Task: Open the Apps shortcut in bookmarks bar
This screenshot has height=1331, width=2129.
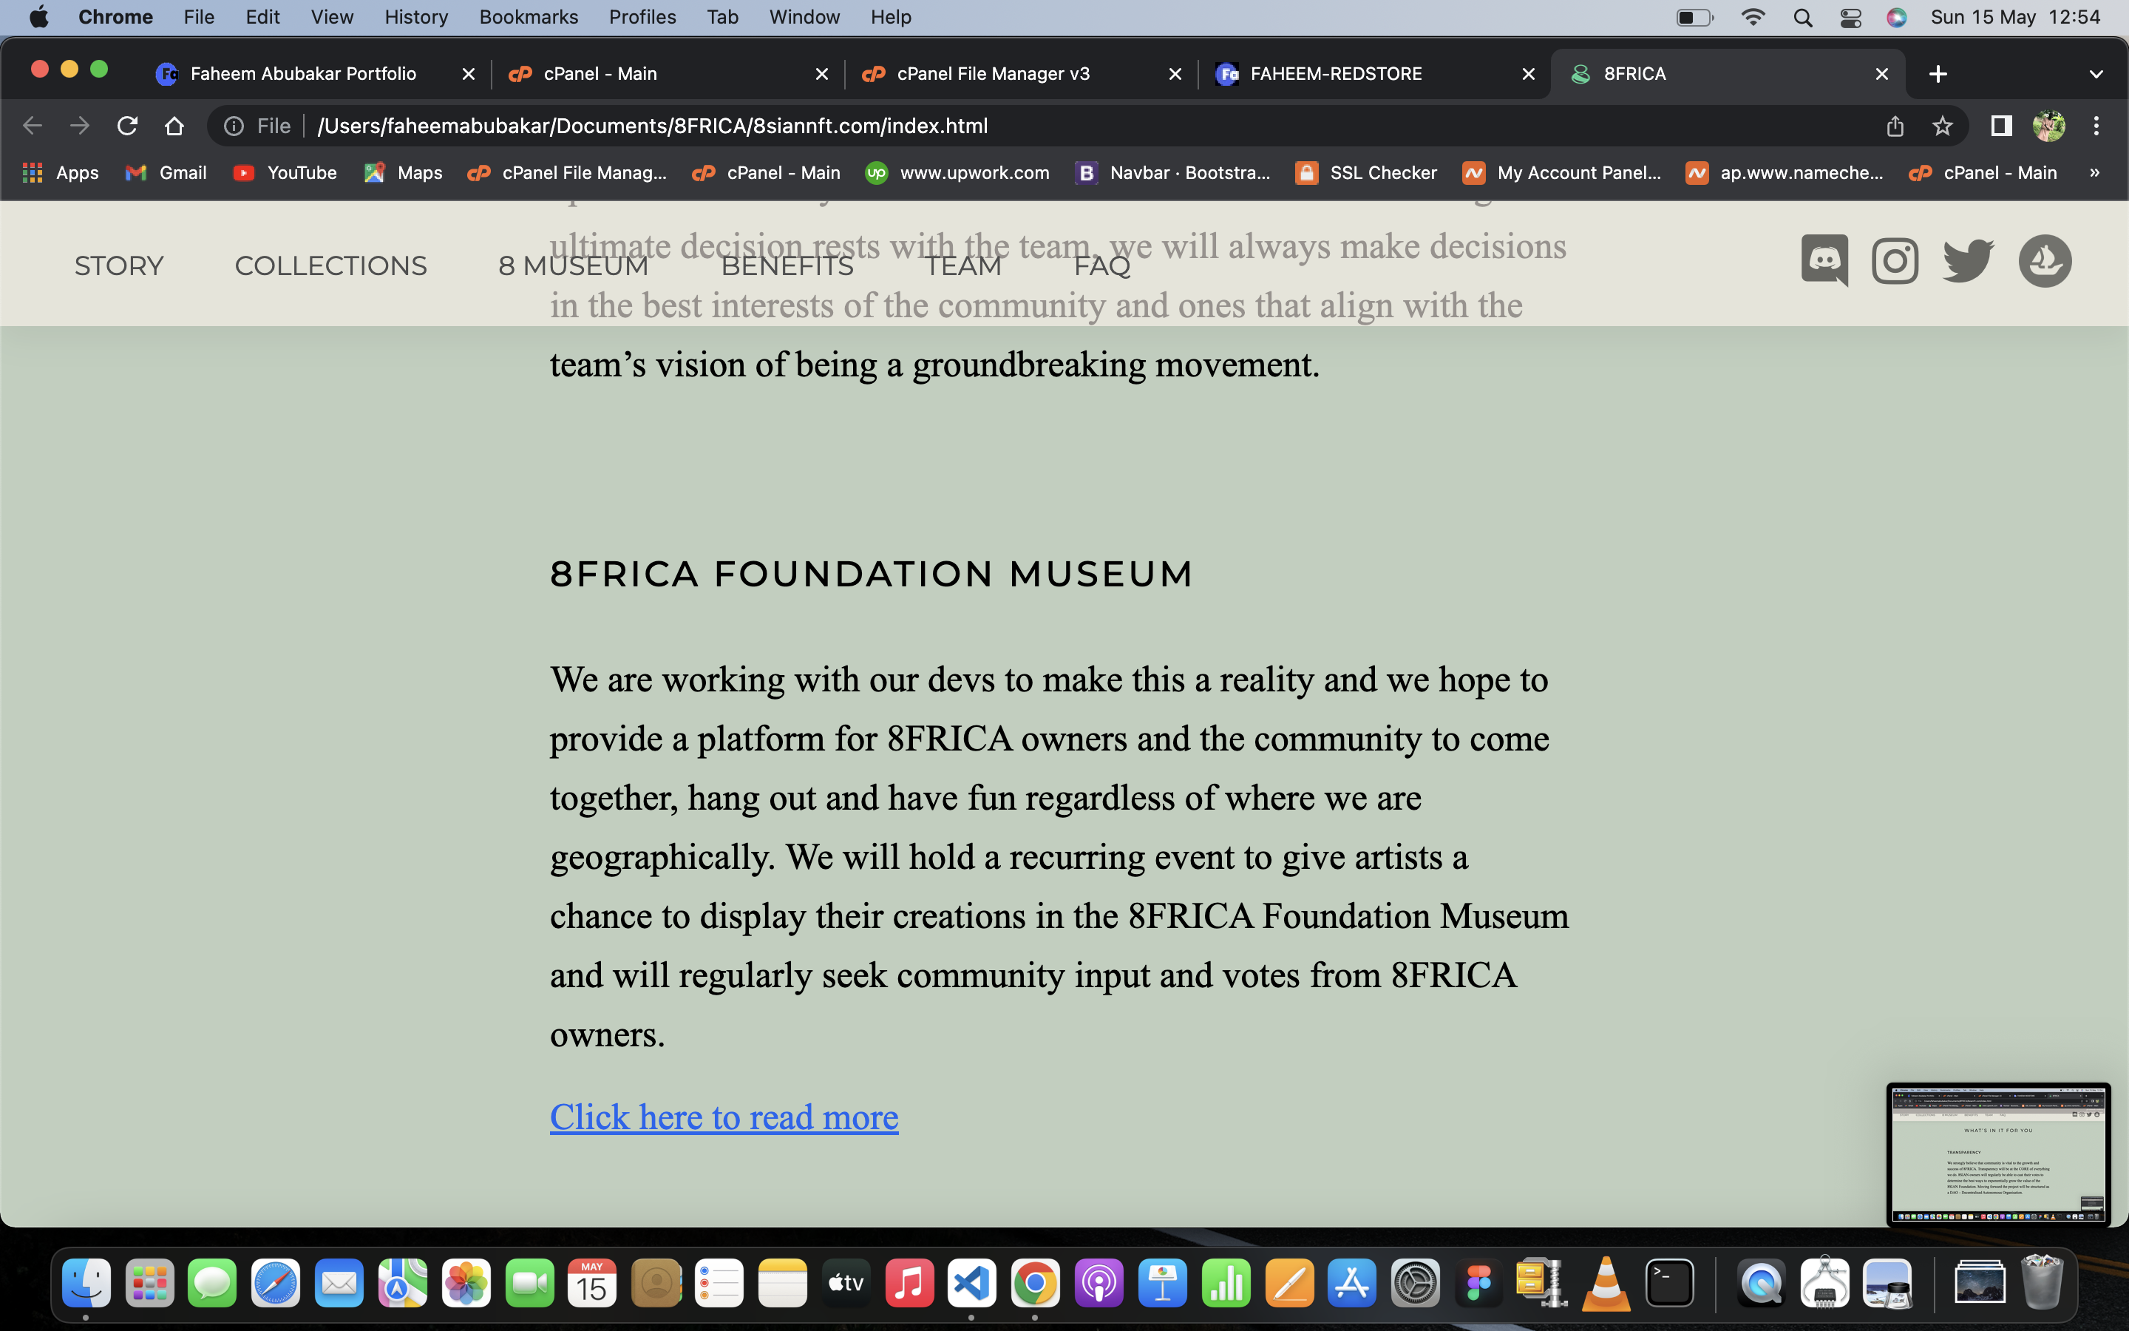Action: click(x=60, y=172)
